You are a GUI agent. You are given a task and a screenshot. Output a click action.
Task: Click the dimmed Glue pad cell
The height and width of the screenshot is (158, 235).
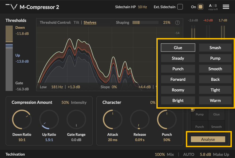pos(216,114)
